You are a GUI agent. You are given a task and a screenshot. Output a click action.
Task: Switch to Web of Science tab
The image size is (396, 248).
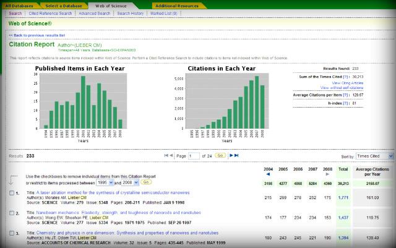[x=111, y=6]
